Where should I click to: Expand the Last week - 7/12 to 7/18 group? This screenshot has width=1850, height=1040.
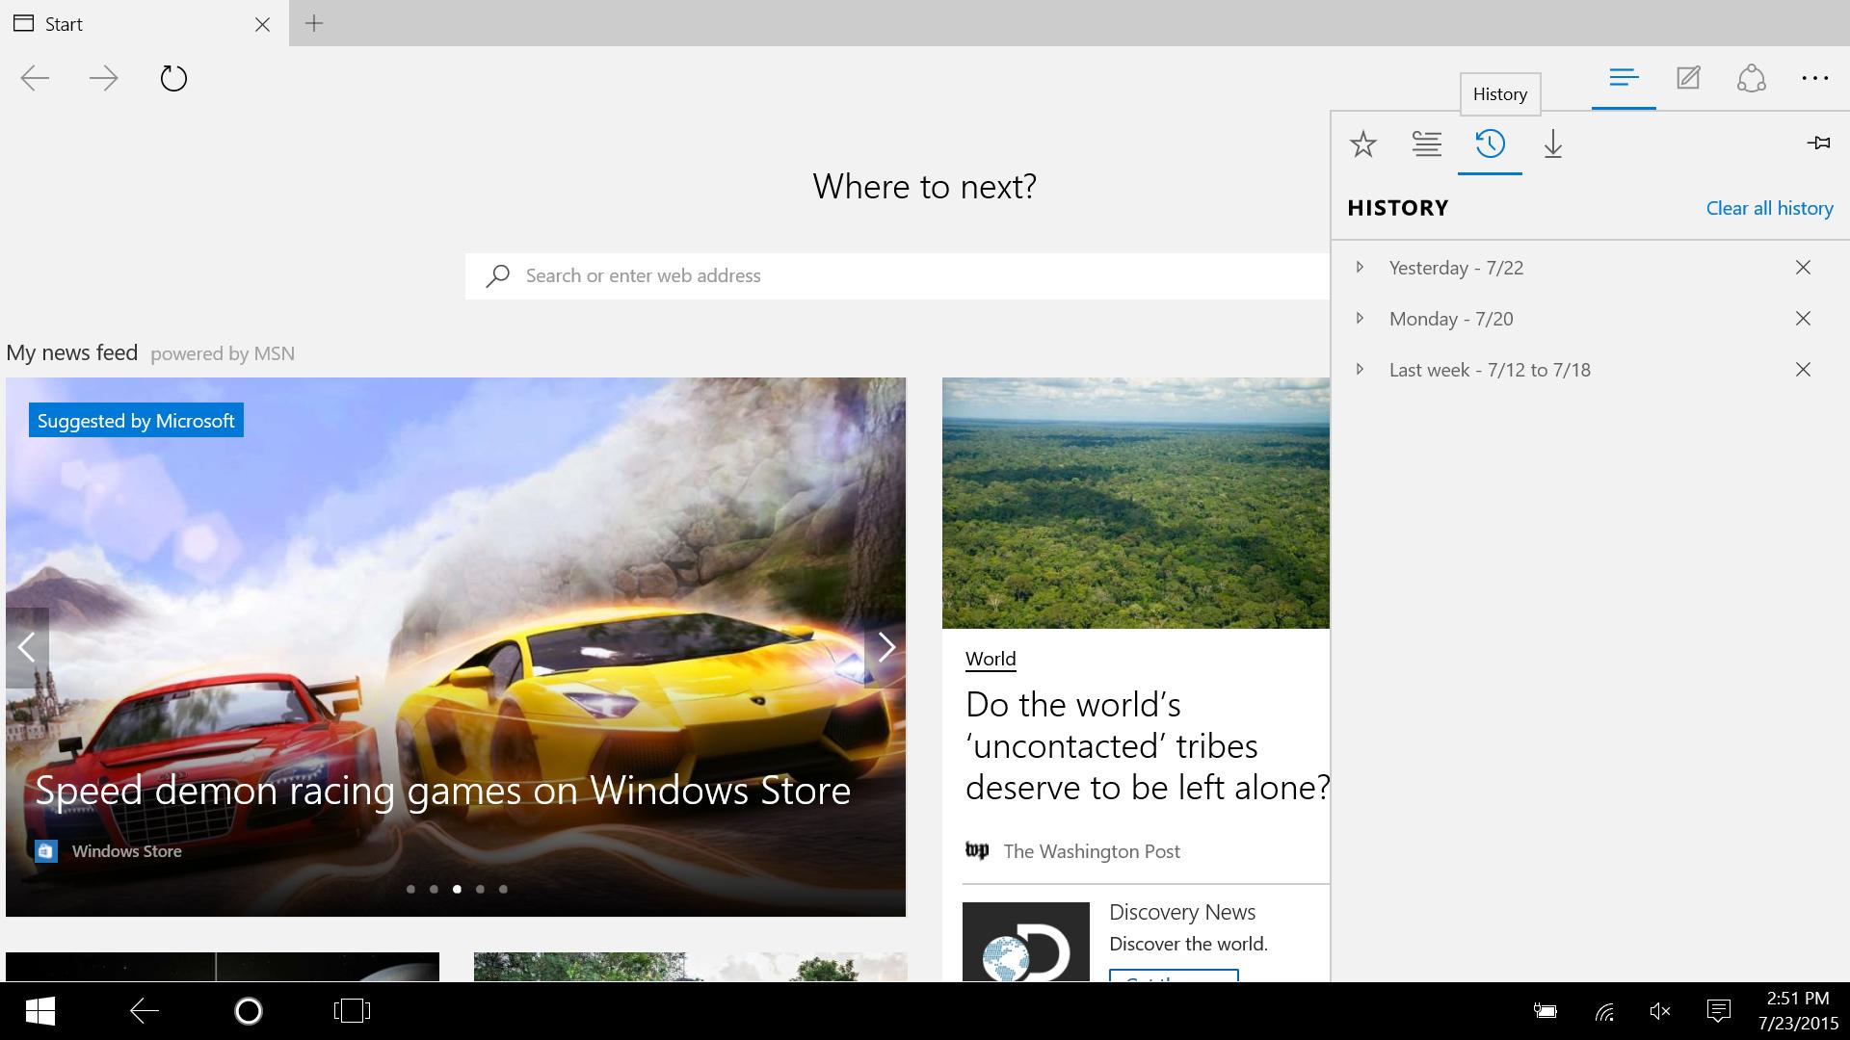pyautogui.click(x=1359, y=370)
